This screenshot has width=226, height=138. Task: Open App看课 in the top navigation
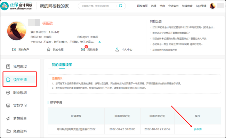click(201, 6)
